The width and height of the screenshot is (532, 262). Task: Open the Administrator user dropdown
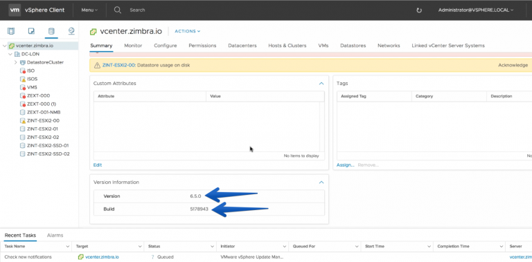pyautogui.click(x=476, y=10)
